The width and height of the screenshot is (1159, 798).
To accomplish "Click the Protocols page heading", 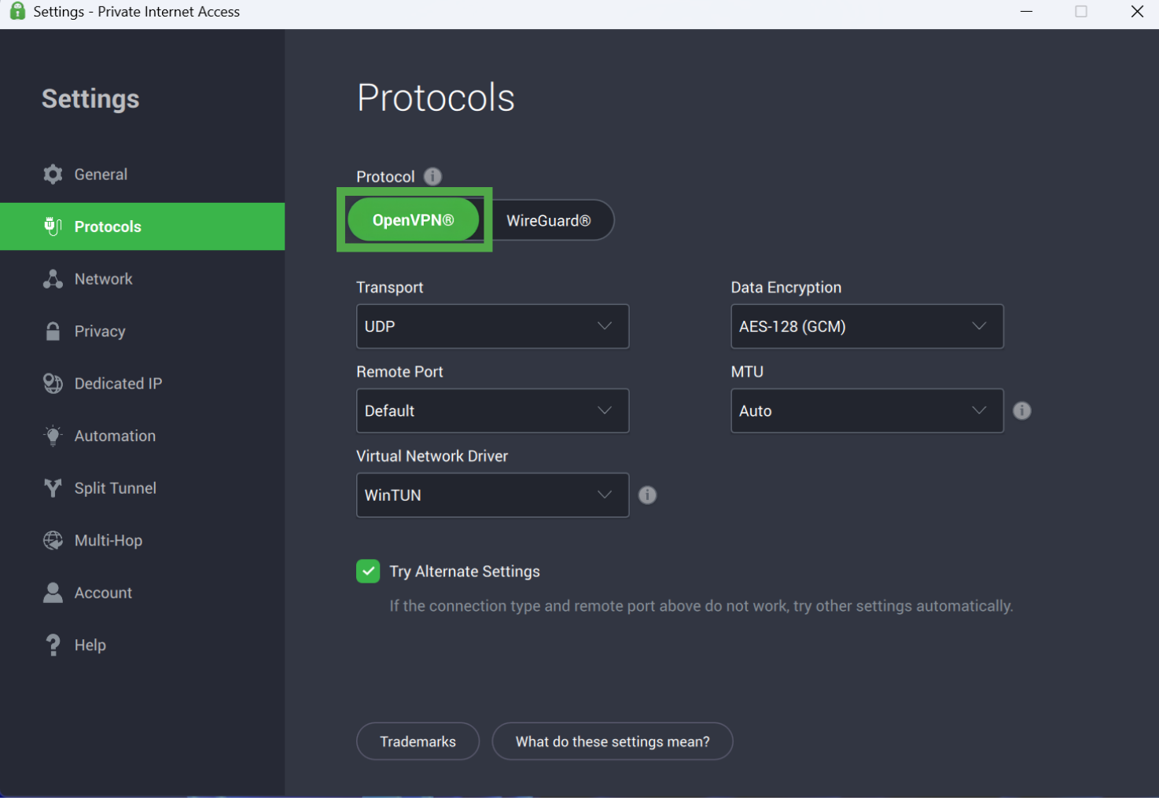I will point(436,97).
